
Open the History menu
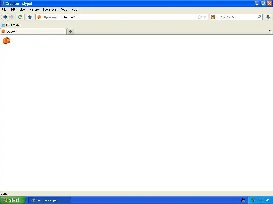[x=34, y=10]
